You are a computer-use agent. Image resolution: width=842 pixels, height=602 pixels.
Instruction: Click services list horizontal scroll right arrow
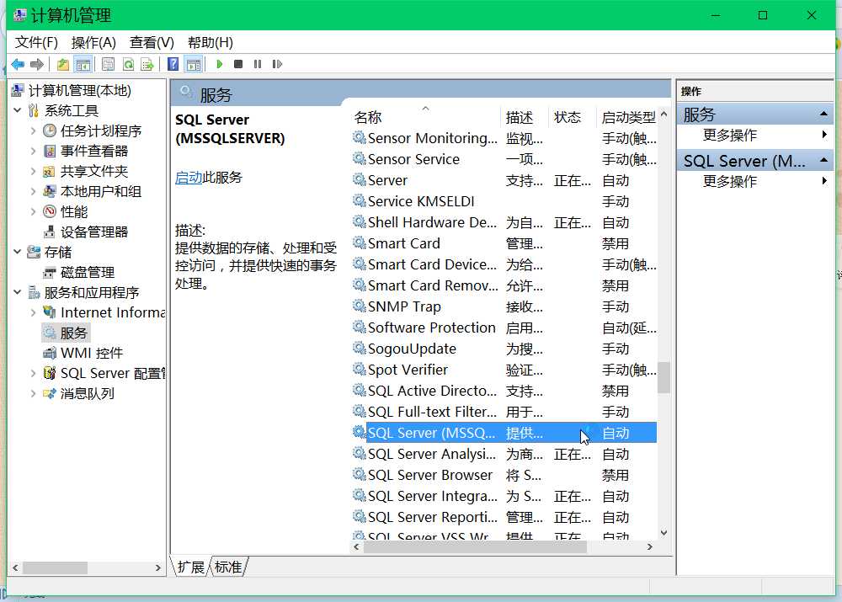[650, 546]
